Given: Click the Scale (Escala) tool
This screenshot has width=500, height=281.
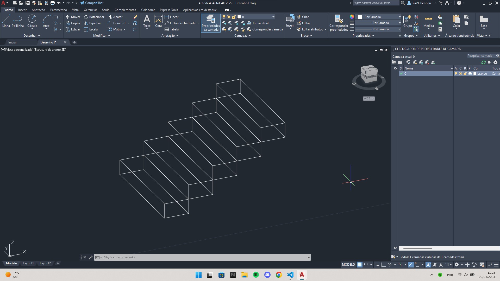Looking at the screenshot, I should tap(93, 29).
